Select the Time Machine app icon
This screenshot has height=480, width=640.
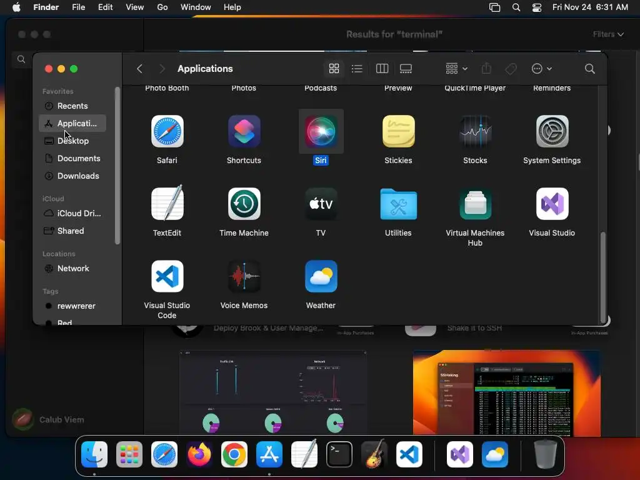[244, 204]
